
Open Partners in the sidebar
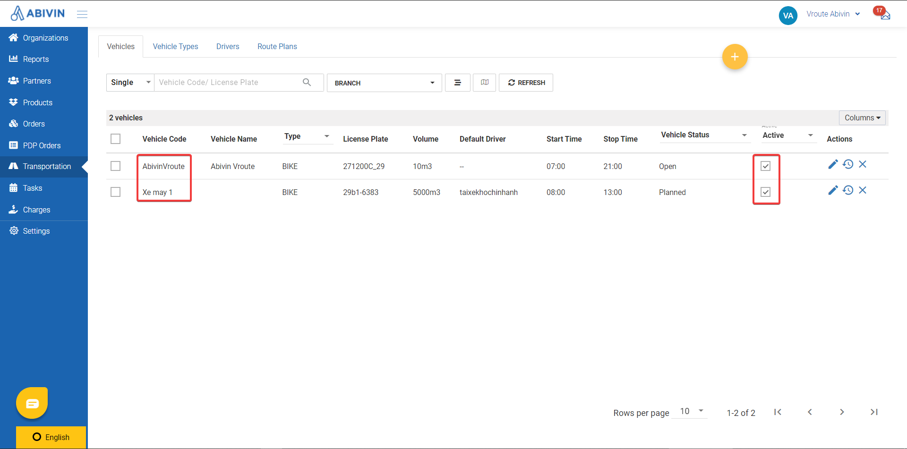click(x=44, y=81)
